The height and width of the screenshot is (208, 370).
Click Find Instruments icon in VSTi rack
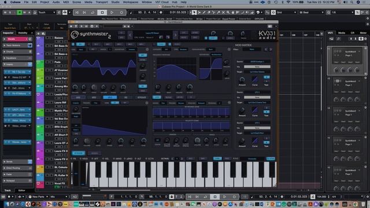pos(338,39)
